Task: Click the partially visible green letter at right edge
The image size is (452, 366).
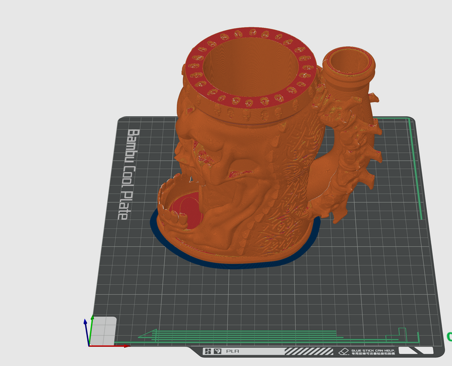Action: (449, 337)
